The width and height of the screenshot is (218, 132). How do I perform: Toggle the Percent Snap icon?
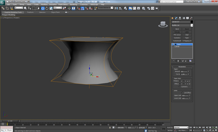pyautogui.click(x=87, y=8)
